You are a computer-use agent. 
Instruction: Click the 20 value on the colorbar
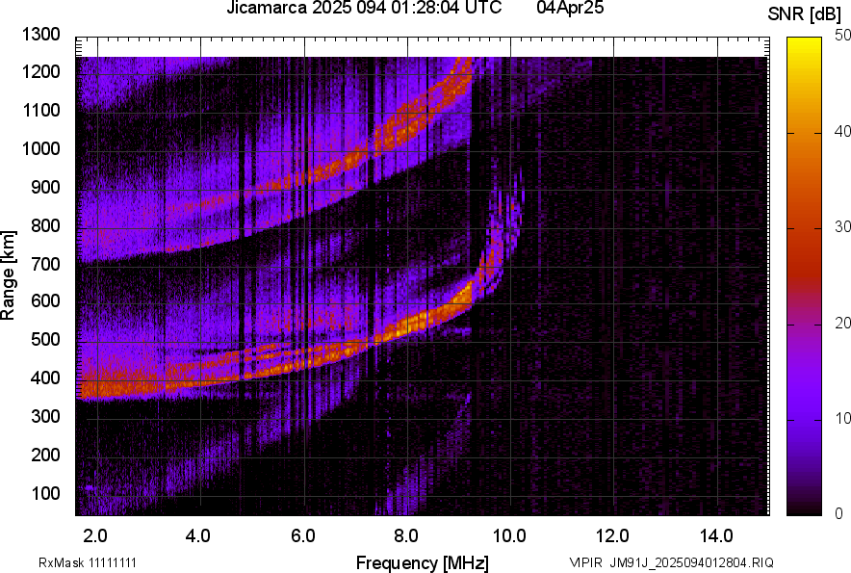(843, 323)
